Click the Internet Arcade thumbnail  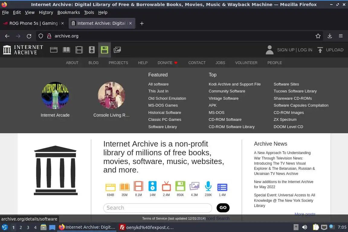point(55,95)
